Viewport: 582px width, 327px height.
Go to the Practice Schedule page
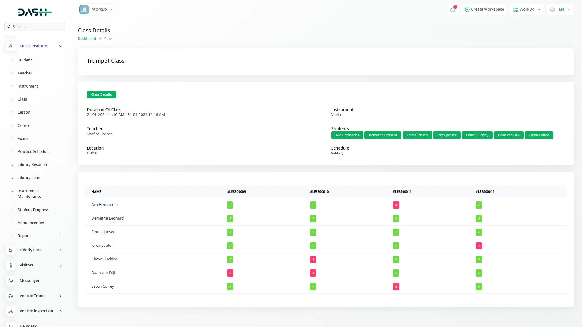tap(33, 152)
